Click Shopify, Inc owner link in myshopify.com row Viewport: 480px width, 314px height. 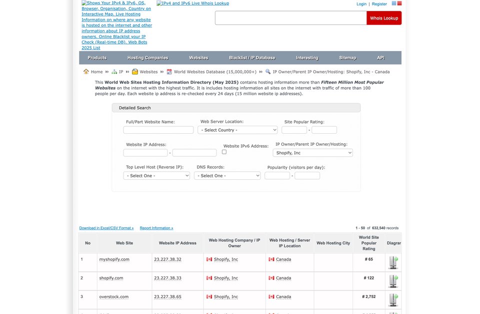[226, 259]
